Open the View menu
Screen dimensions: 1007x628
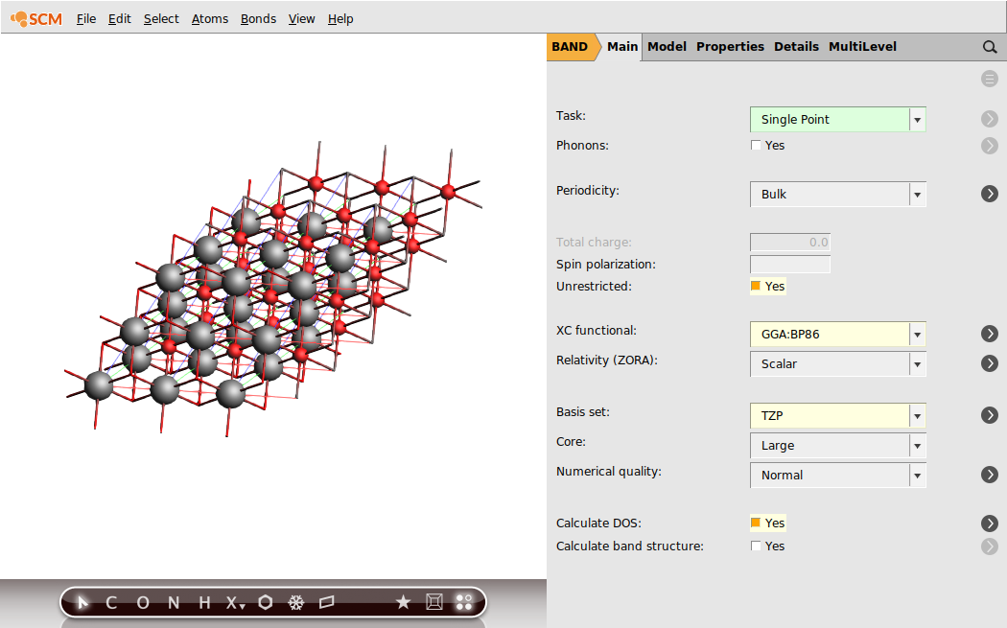(x=301, y=18)
